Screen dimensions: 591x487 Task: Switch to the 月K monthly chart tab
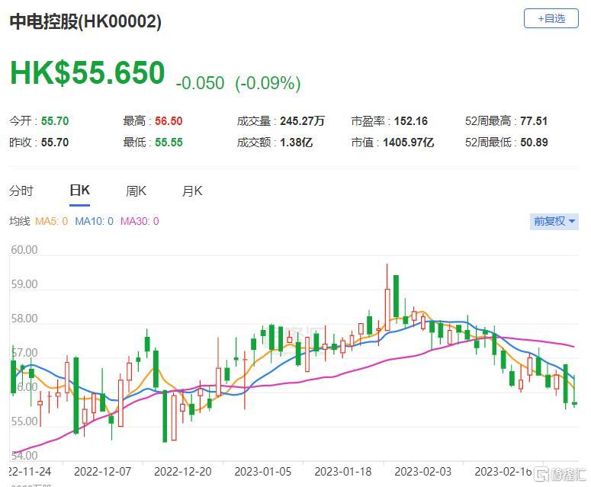point(192,191)
